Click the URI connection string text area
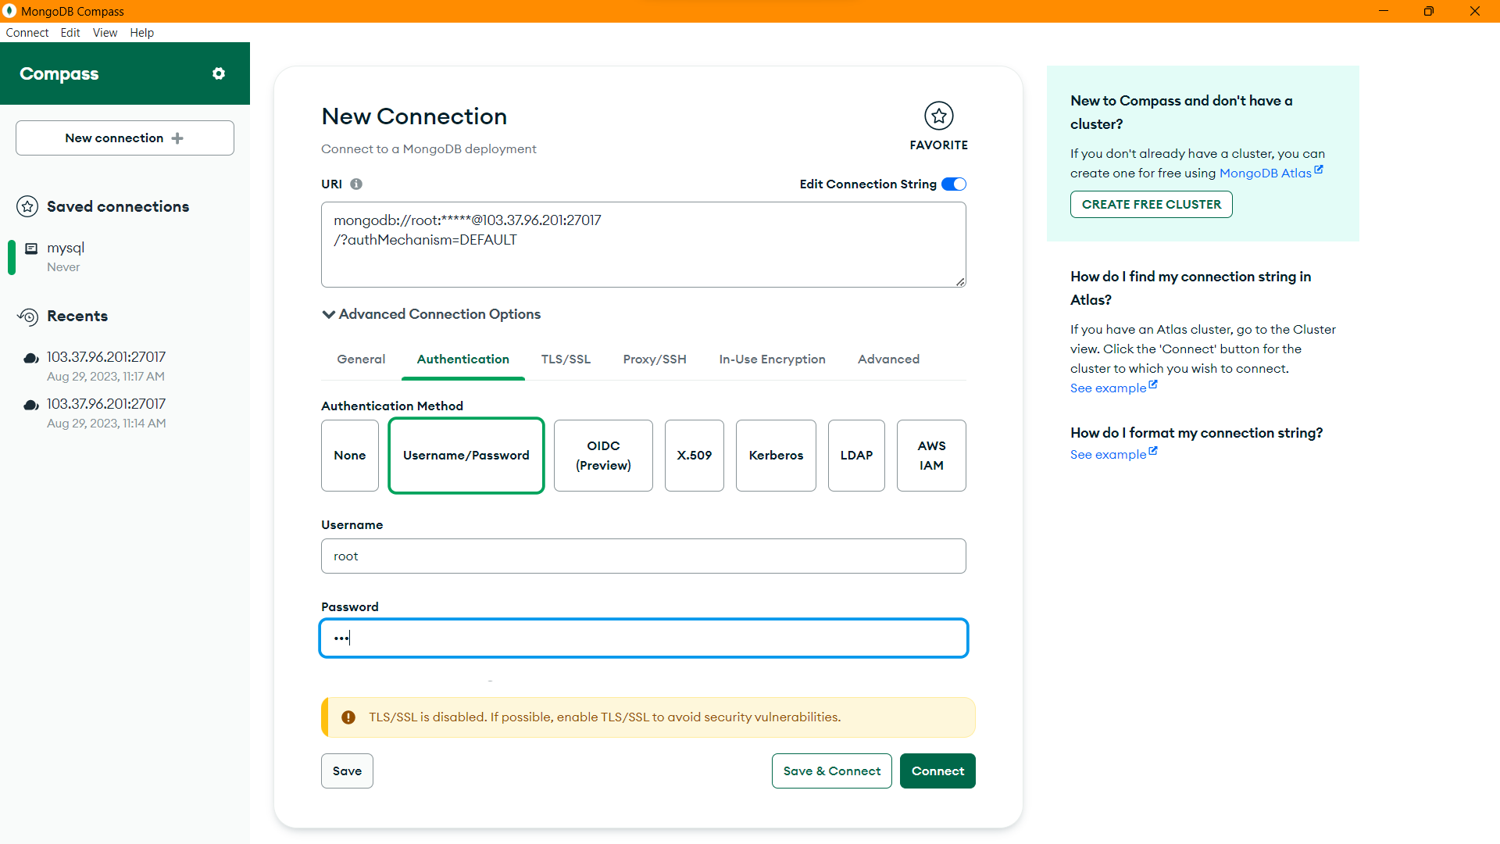The image size is (1500, 844). coord(644,245)
